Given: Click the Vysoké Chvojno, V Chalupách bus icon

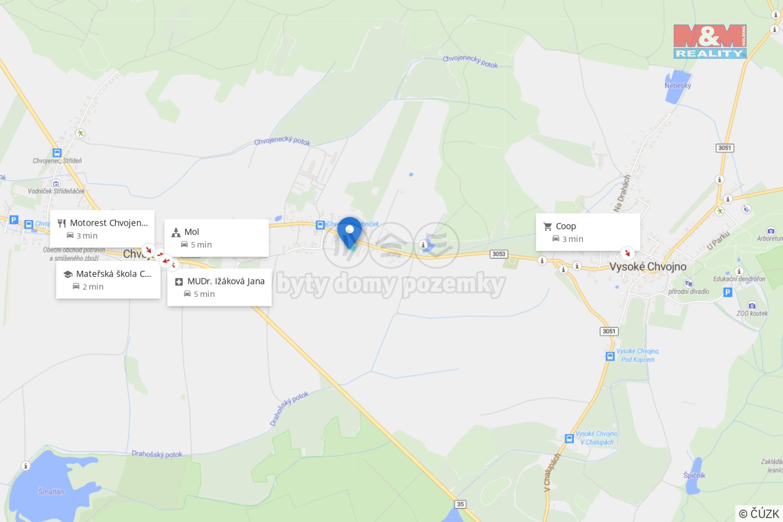Looking at the screenshot, I should coord(569,438).
